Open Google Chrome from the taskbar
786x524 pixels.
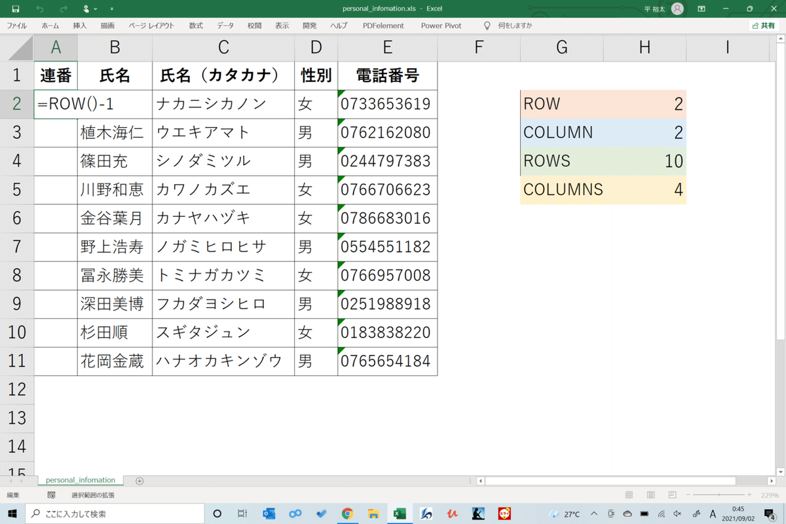347,514
